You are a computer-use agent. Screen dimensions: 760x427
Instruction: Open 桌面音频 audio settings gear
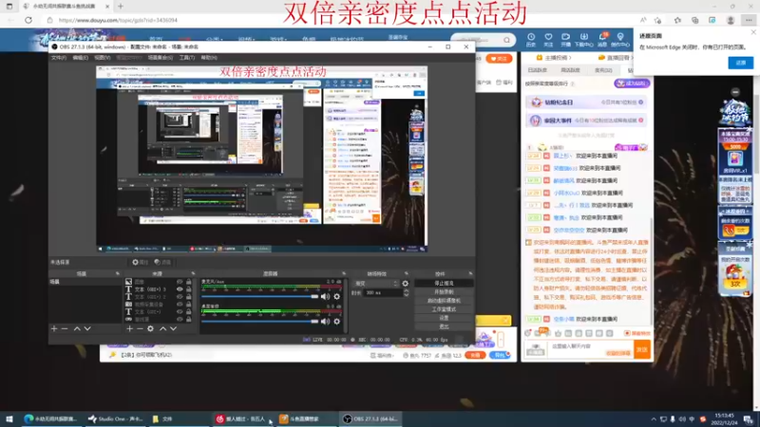click(337, 322)
